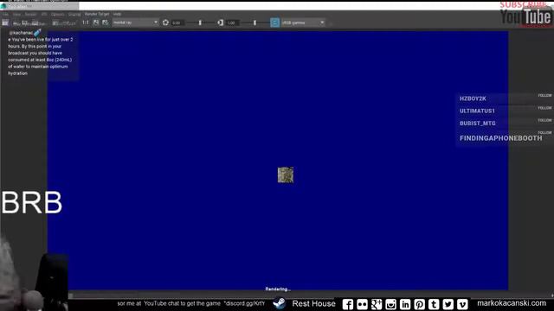Image resolution: width=554 pixels, height=311 pixels.
Task: Click the BUBIST_MTG username
Action: click(x=477, y=124)
